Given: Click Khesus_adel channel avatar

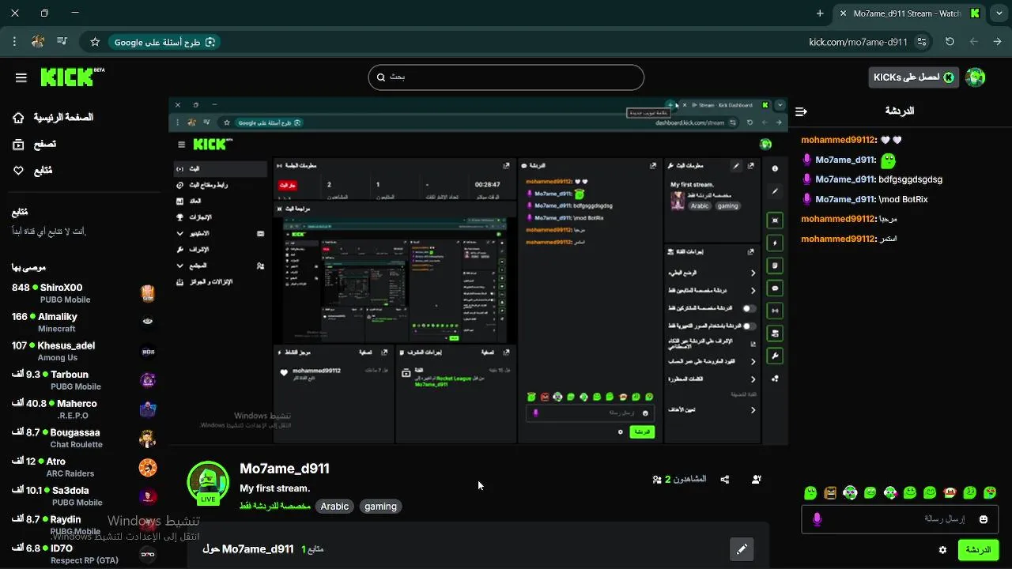Looking at the screenshot, I should [x=148, y=352].
